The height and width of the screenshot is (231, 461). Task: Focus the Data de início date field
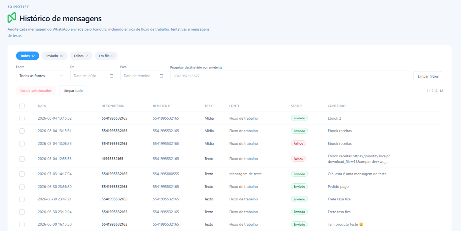94,76
